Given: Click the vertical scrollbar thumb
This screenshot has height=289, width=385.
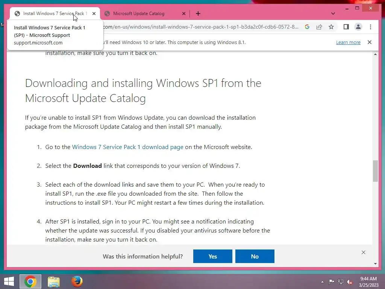Looking at the screenshot, I should [x=376, y=171].
